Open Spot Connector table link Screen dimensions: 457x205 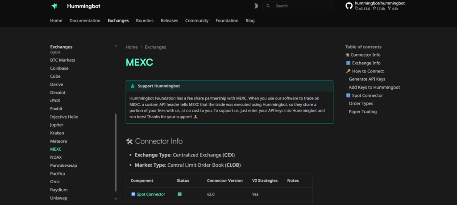pyautogui.click(x=151, y=194)
